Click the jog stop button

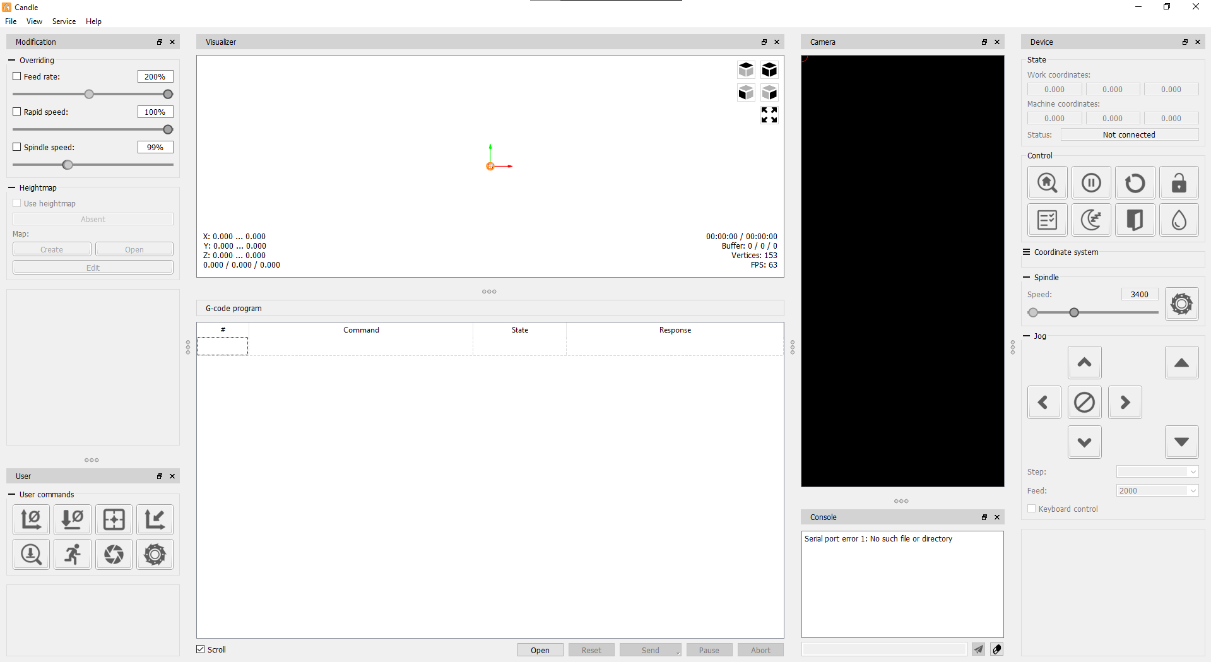(1084, 403)
